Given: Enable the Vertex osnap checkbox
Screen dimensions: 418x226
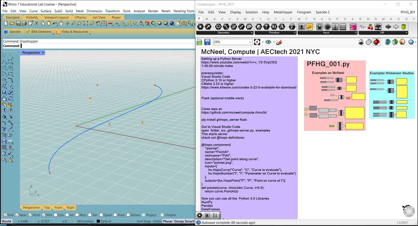Looking at the screenshot, I should pos(128,215).
